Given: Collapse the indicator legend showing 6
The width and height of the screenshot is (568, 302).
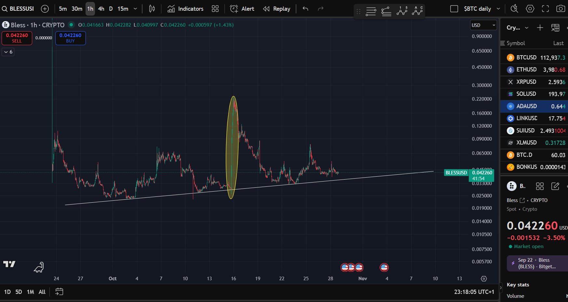Looking at the screenshot, I should (x=8, y=52).
